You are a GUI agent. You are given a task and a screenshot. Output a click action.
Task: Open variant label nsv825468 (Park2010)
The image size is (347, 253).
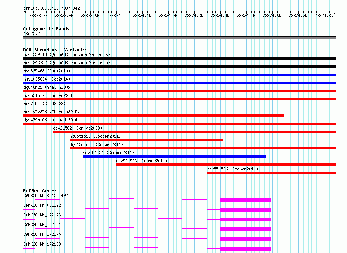pyautogui.click(x=47, y=71)
